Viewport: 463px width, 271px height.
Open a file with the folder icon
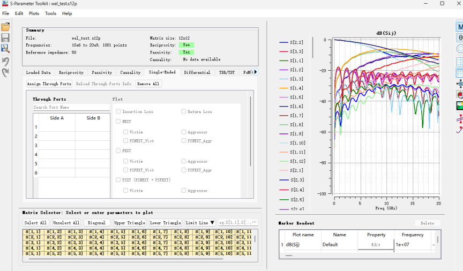coord(5,27)
